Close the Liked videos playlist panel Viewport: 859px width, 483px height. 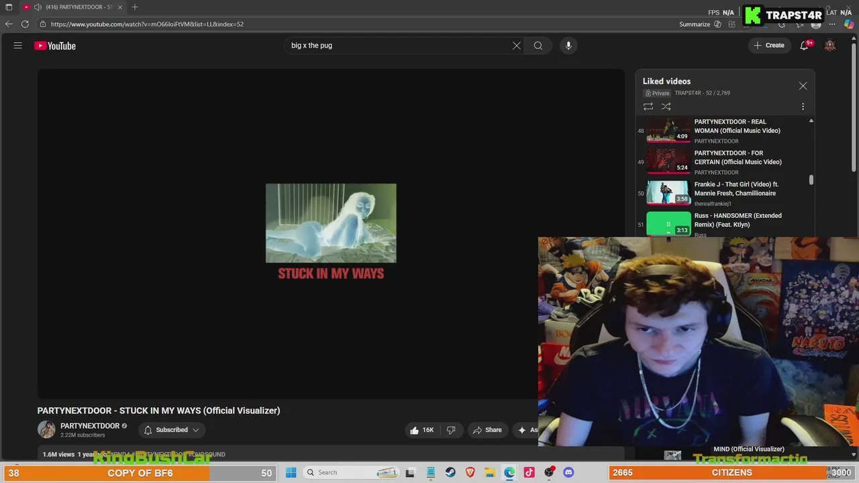803,86
